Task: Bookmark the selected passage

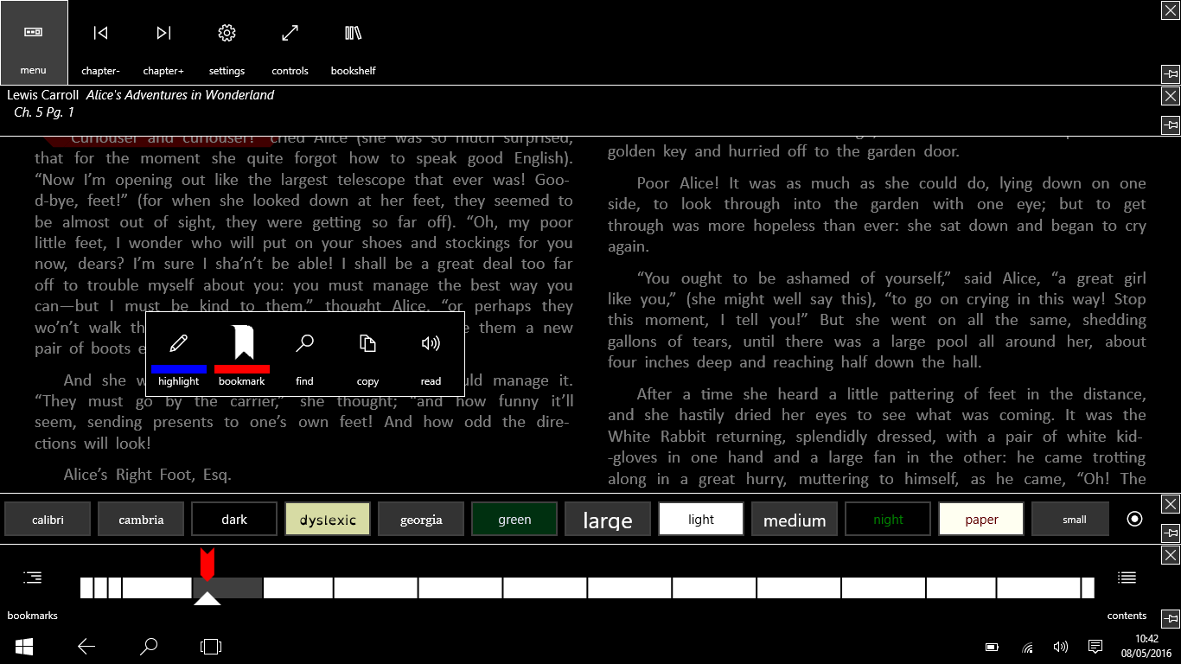Action: 242,354
